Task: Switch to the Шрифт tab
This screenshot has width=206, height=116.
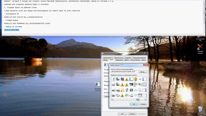Action: pyautogui.click(x=126, y=60)
